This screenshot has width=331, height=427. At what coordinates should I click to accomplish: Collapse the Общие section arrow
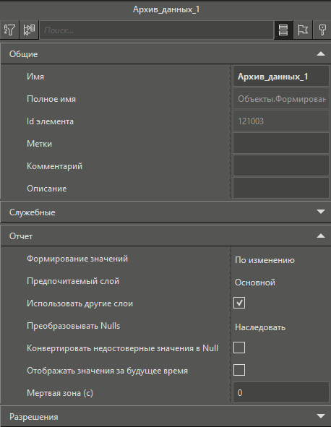point(321,53)
